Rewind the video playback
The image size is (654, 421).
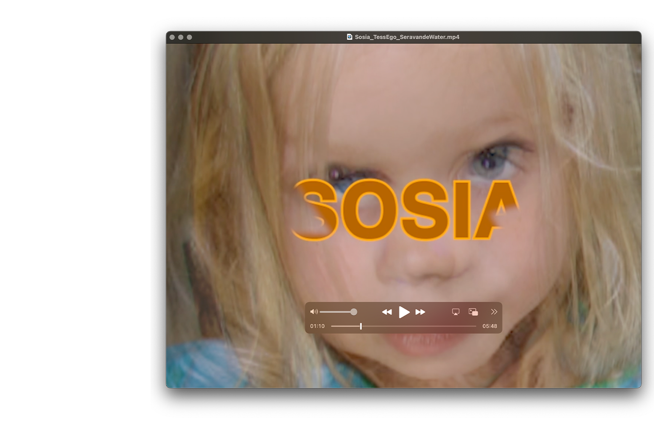pyautogui.click(x=387, y=312)
